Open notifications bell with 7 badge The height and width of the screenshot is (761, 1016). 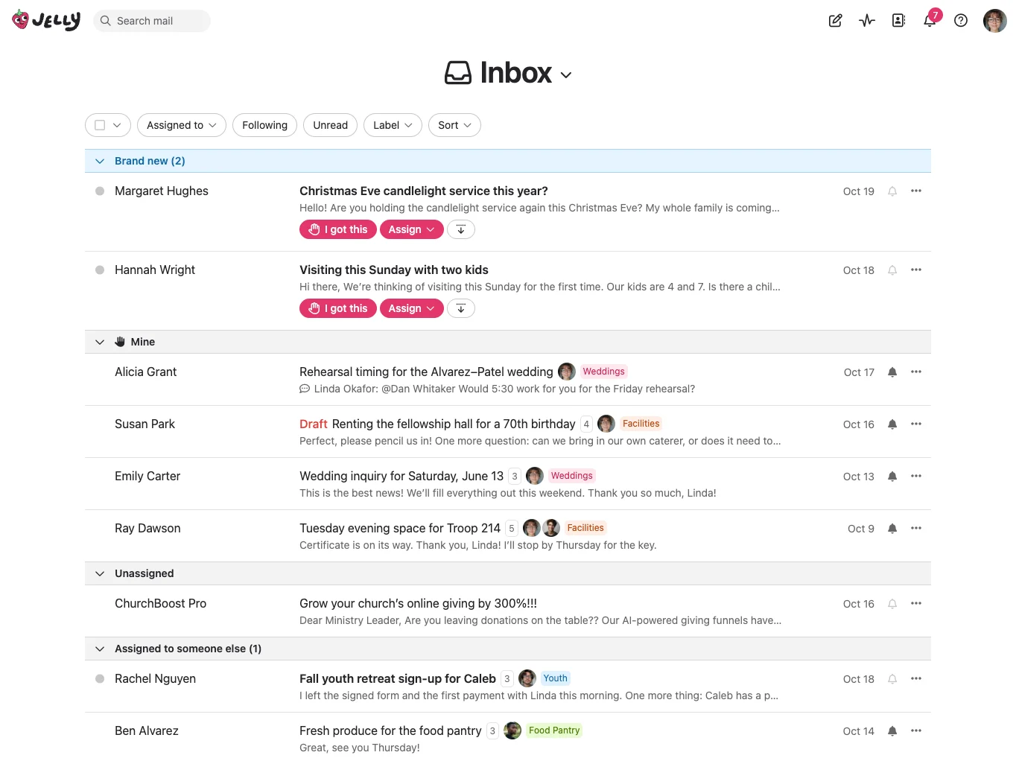coord(930,20)
